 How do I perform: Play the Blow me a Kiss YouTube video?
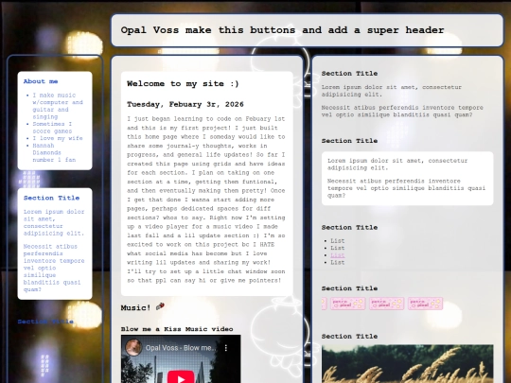pyautogui.click(x=181, y=377)
